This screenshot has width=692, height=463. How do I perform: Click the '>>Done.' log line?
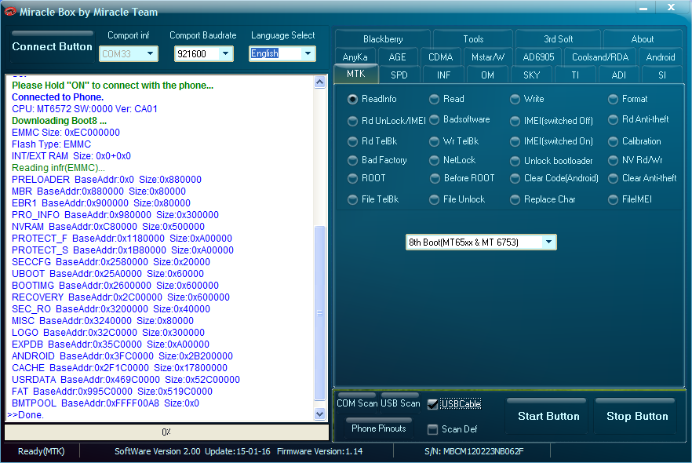(x=25, y=415)
